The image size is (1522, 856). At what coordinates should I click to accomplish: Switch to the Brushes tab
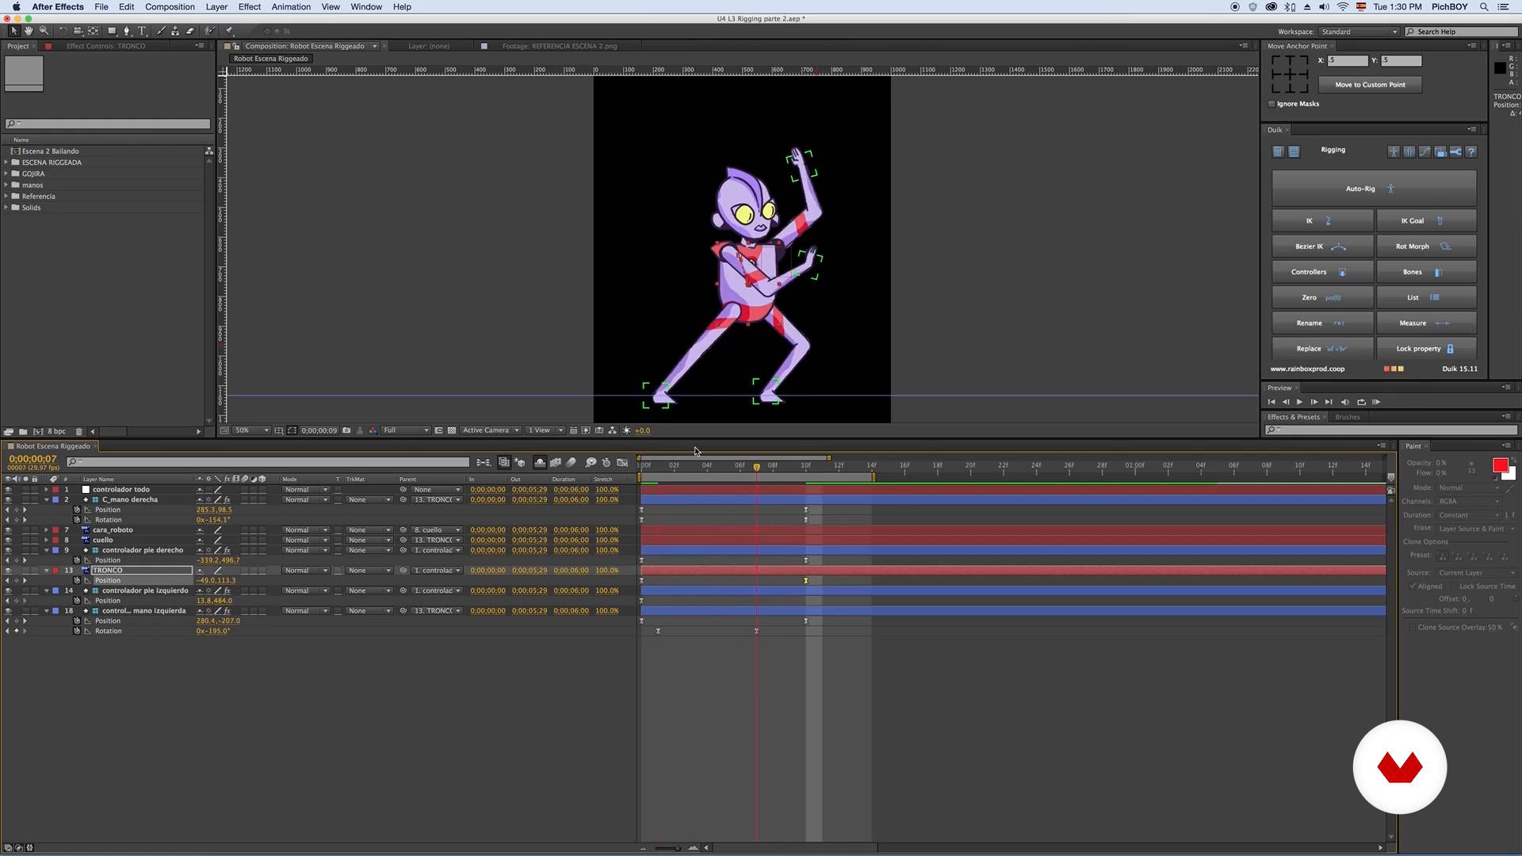pos(1347,417)
